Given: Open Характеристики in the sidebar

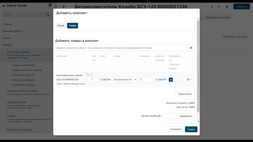Looking at the screenshot, I should 17,102.
